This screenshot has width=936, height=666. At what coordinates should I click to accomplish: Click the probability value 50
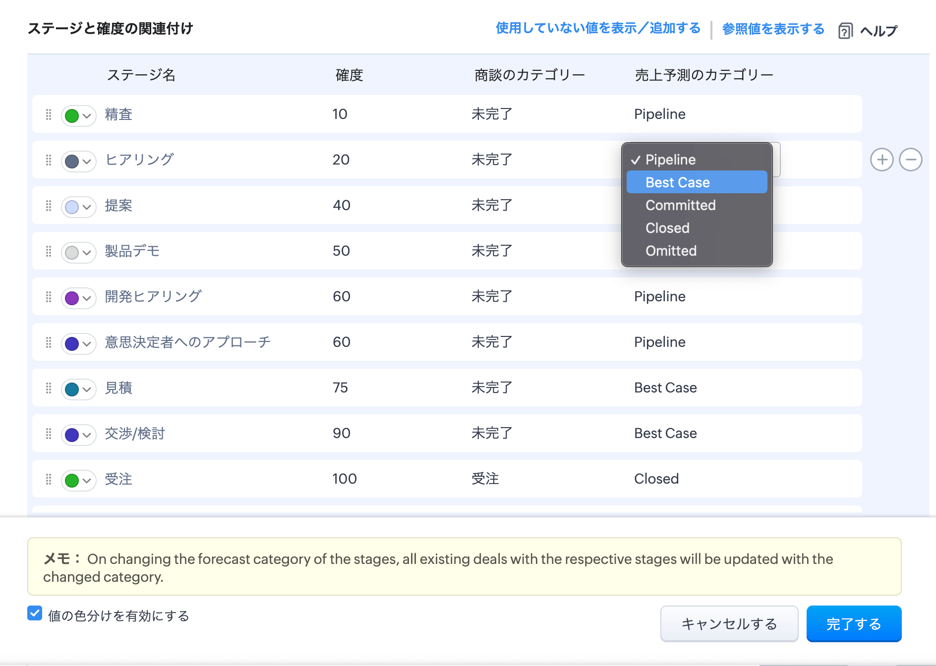341,251
